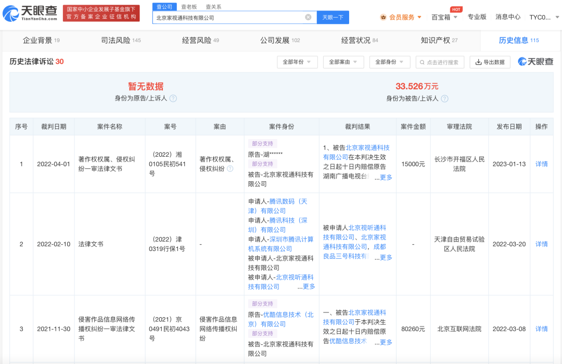This screenshot has height=364, width=562.
Task: Open the 司法风险 tab
Action: tap(121, 40)
